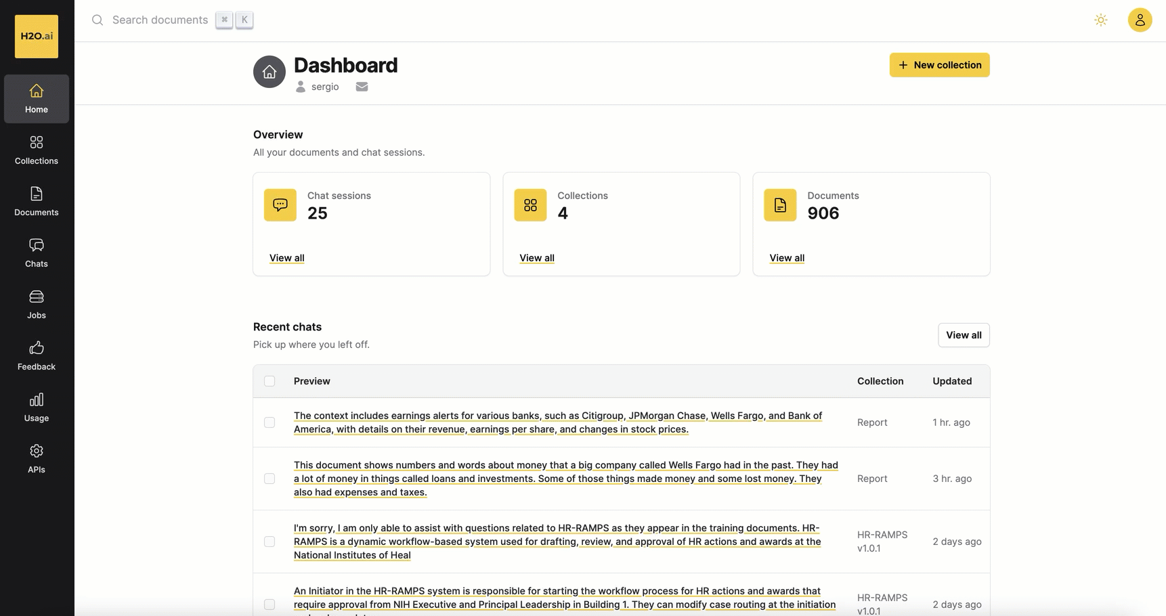Click the envelope icon beside sergio
Screen dimensions: 1166x616
tap(362, 87)
